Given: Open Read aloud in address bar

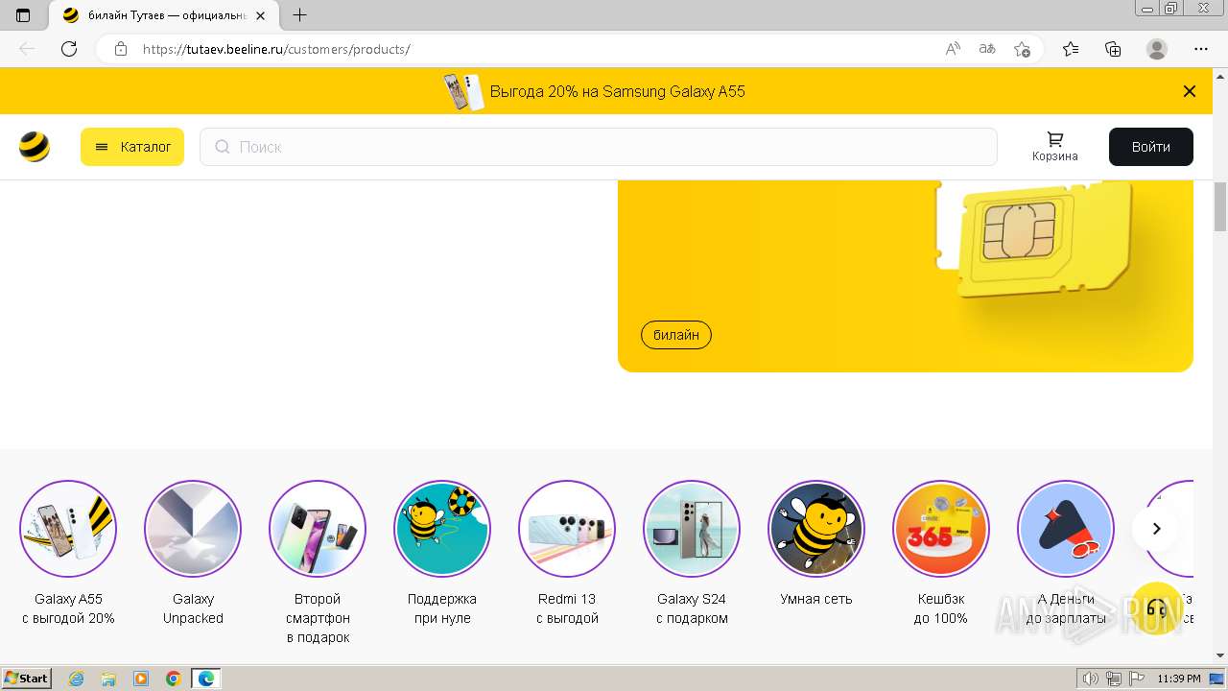Looking at the screenshot, I should (953, 49).
